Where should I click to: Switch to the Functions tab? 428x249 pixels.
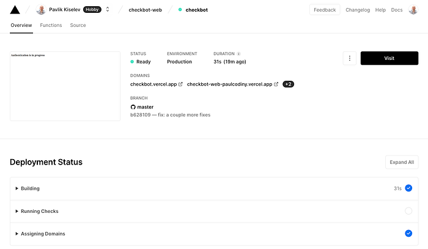coord(51,25)
